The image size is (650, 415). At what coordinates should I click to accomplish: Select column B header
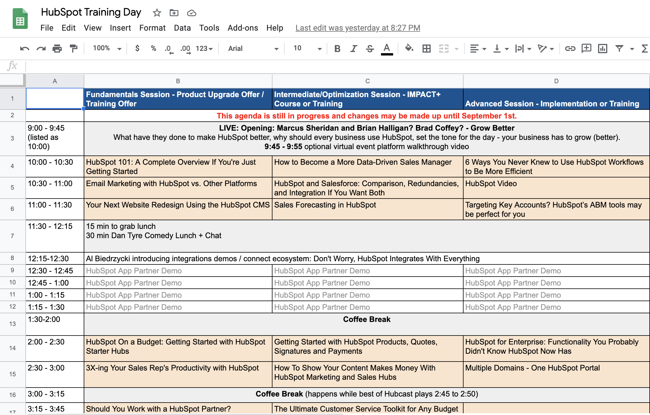click(x=178, y=81)
